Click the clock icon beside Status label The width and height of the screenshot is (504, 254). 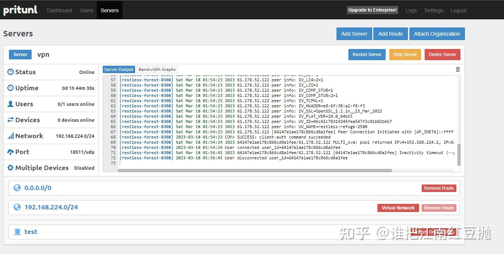10,72
